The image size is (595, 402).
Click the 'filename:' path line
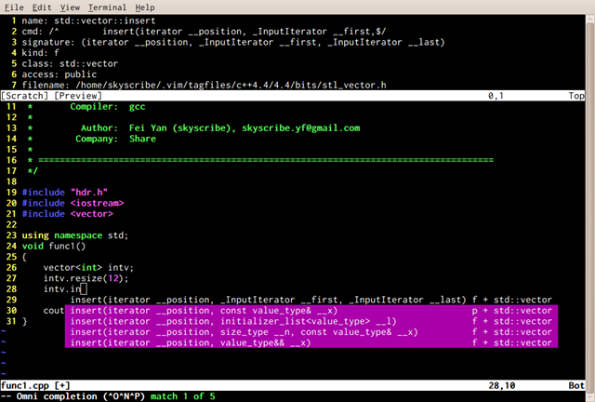tap(204, 85)
